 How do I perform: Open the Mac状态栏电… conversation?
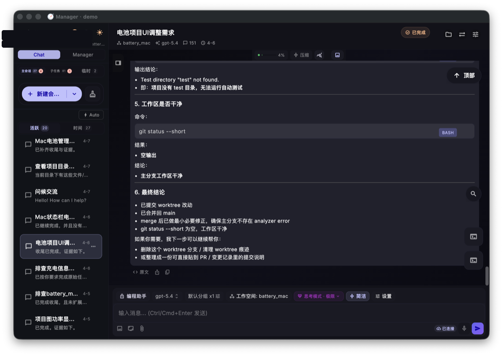[x=61, y=221]
